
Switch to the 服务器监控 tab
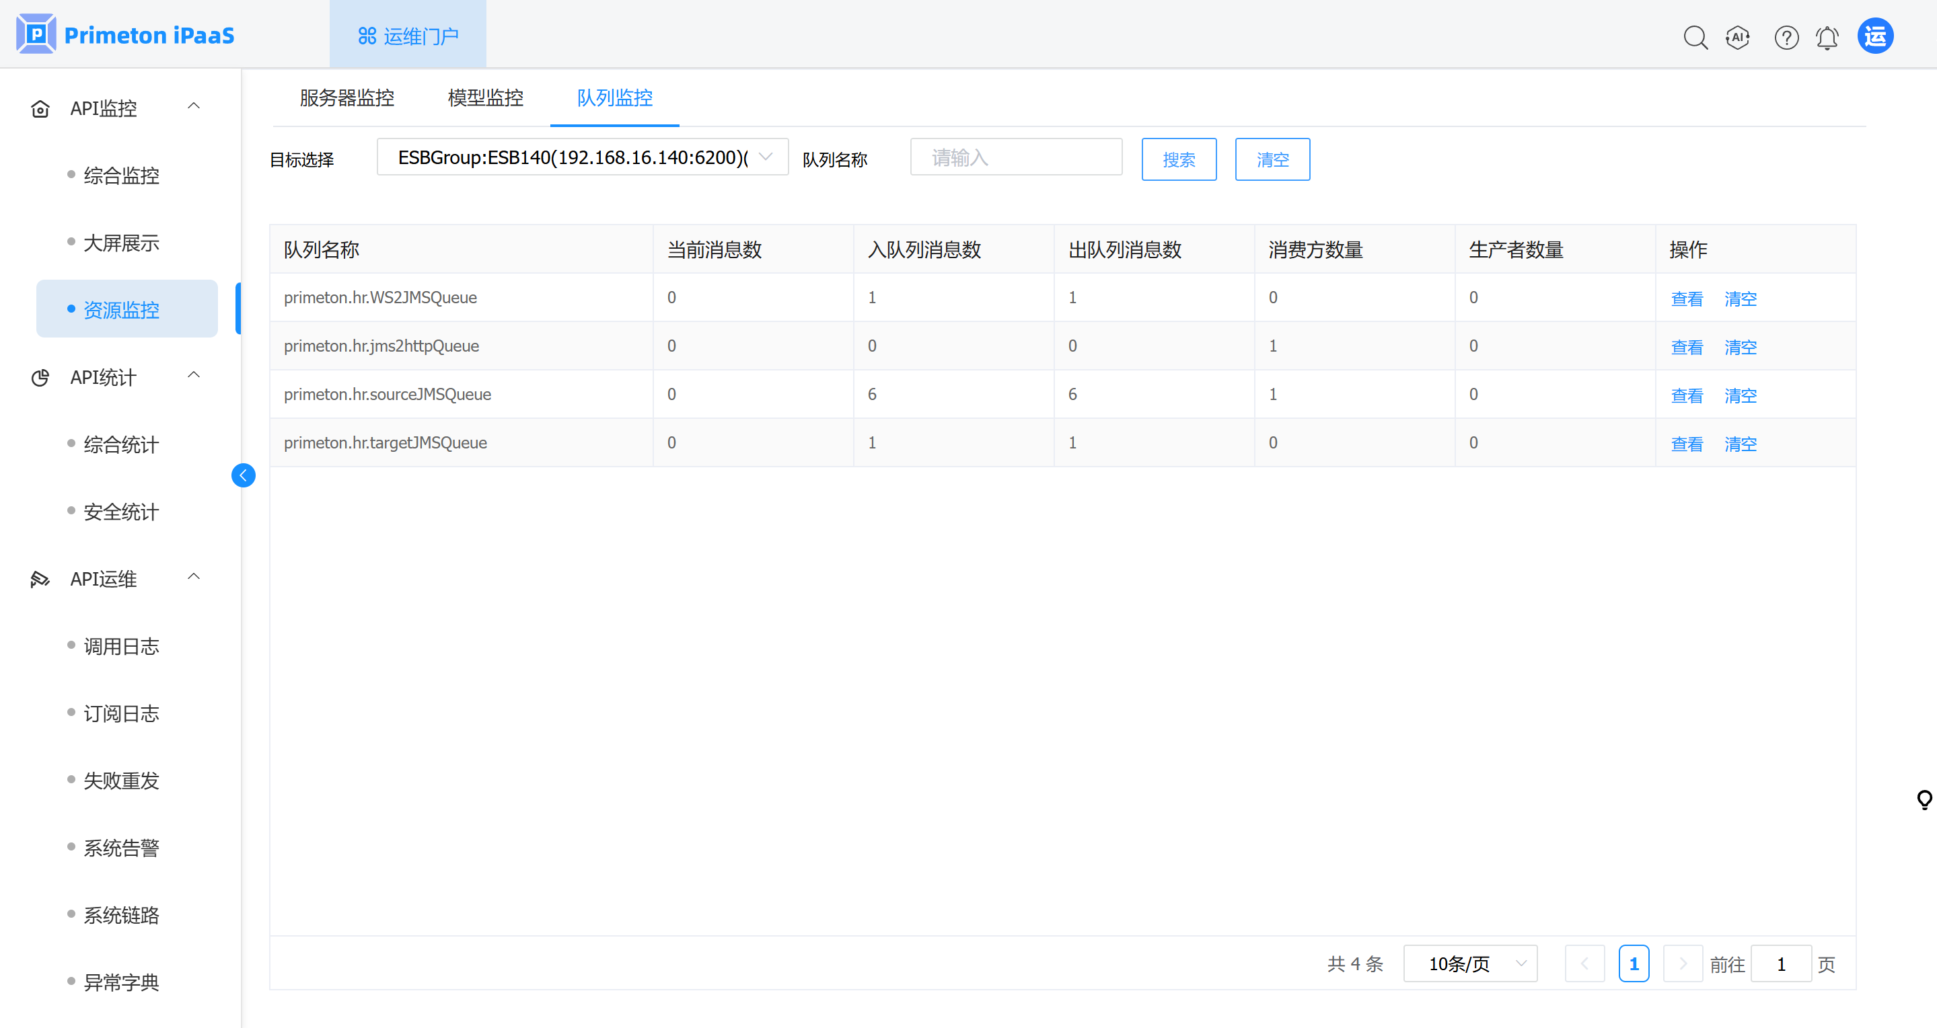click(346, 97)
